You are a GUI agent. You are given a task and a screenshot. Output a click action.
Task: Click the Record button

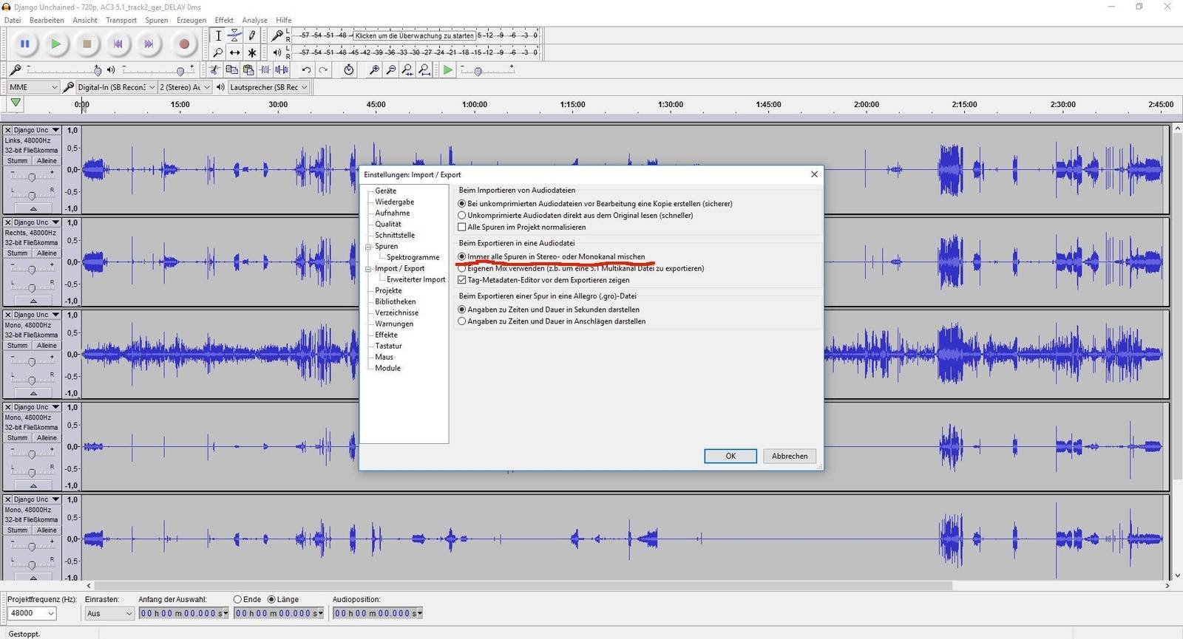pos(184,44)
